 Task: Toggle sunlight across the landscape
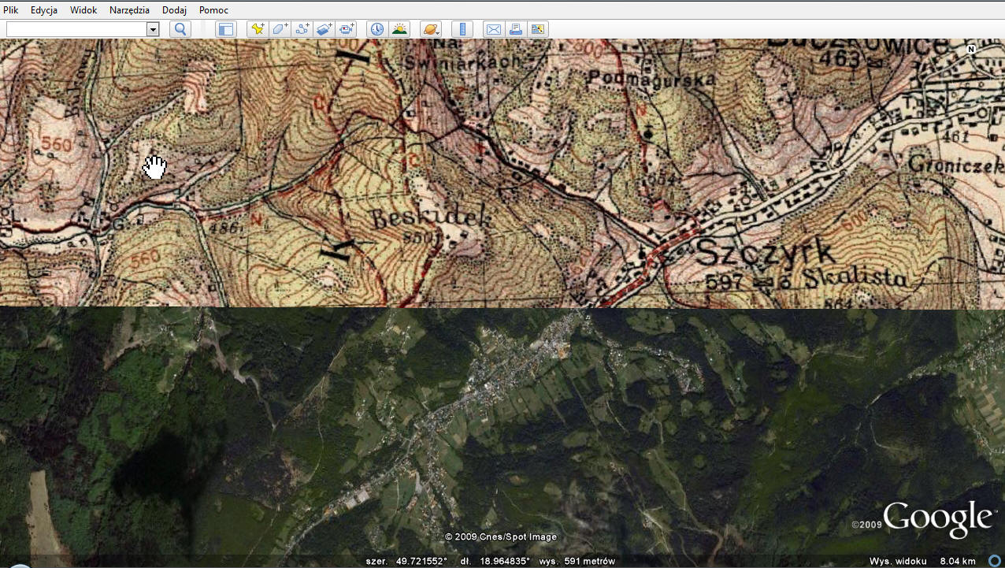click(x=399, y=29)
